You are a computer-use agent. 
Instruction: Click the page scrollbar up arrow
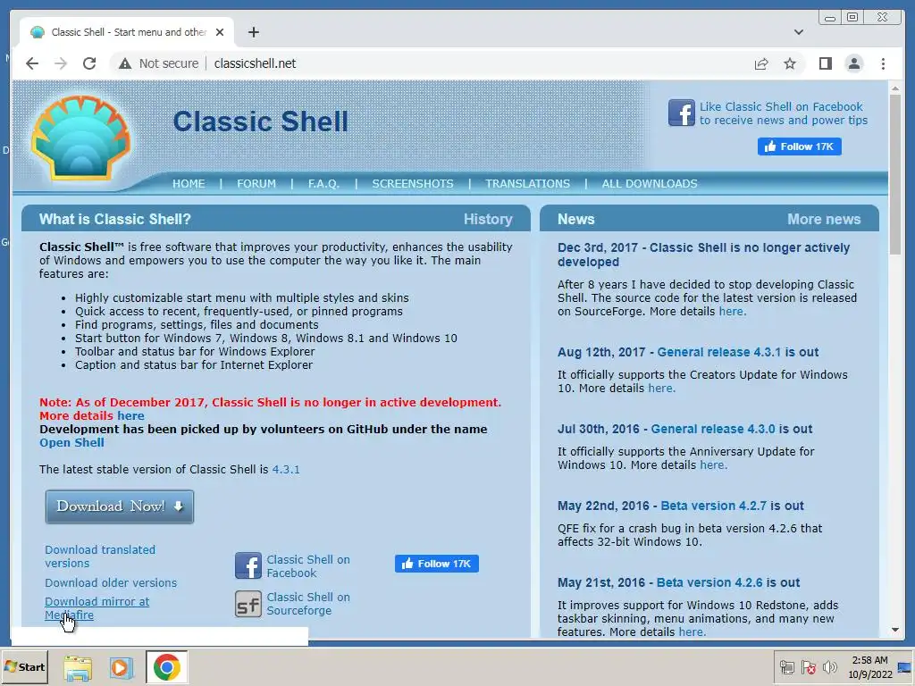tap(895, 88)
